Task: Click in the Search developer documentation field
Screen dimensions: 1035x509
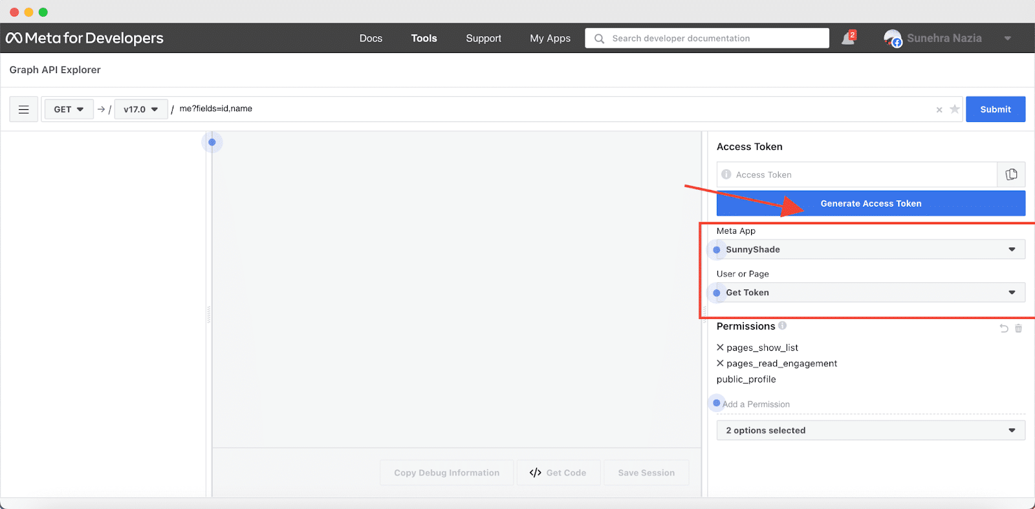Action: (x=707, y=38)
